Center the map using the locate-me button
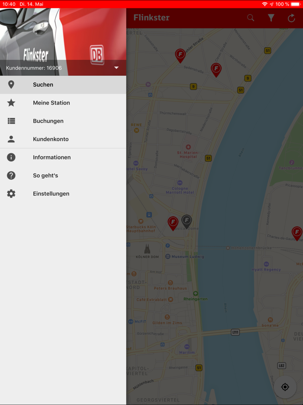The width and height of the screenshot is (303, 405). pos(285,387)
